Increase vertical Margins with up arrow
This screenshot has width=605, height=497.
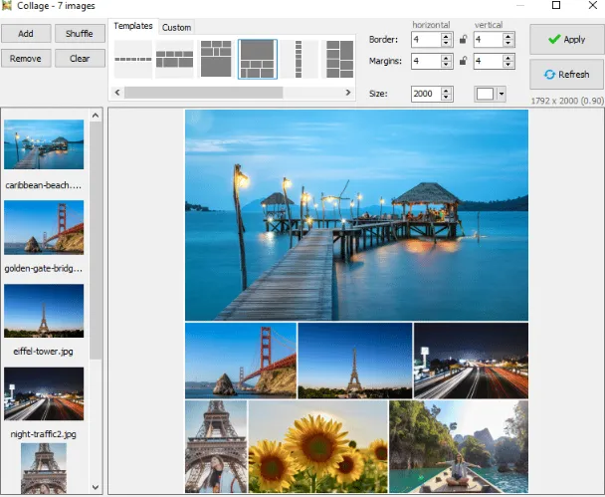508,58
